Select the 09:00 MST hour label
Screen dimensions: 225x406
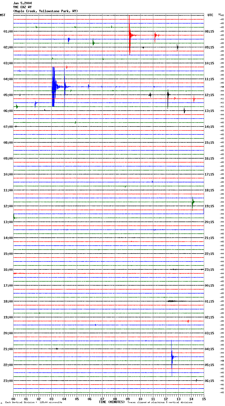pyautogui.click(x=8, y=159)
